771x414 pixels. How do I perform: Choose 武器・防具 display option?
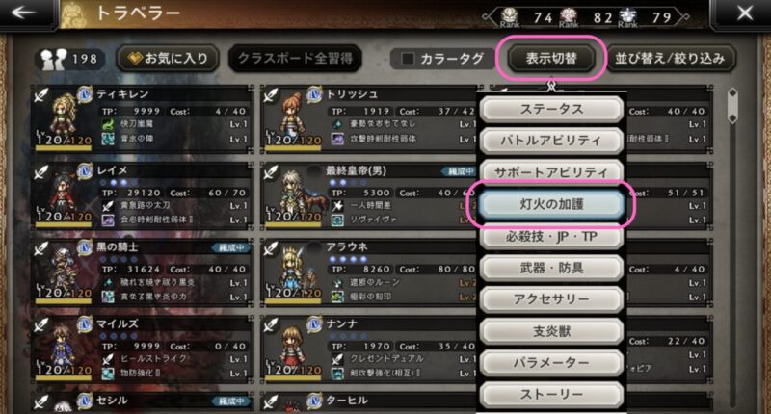(x=551, y=269)
